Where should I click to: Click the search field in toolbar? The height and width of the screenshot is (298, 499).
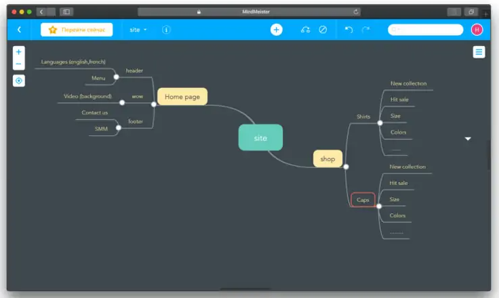tap(425, 30)
